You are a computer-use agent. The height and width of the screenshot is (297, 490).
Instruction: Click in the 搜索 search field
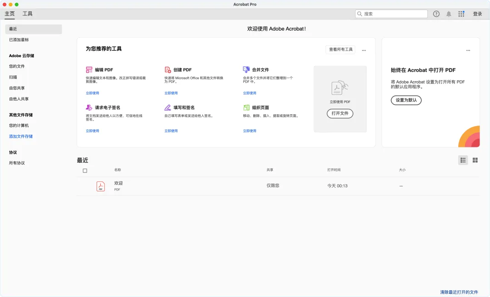coord(391,14)
